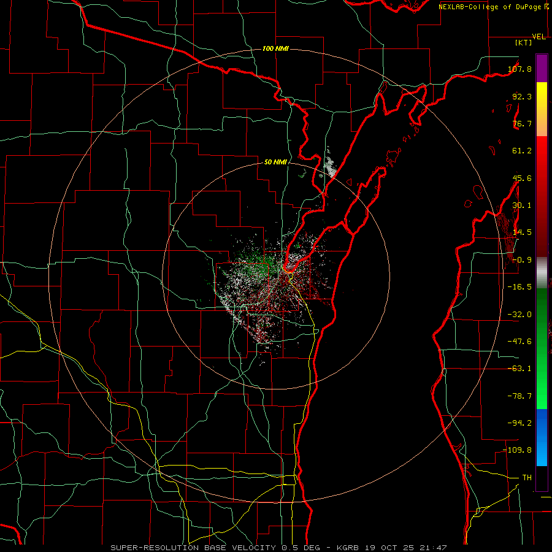Click the -78.7 velocity scale value
This screenshot has height=552, width=552.
click(x=519, y=396)
